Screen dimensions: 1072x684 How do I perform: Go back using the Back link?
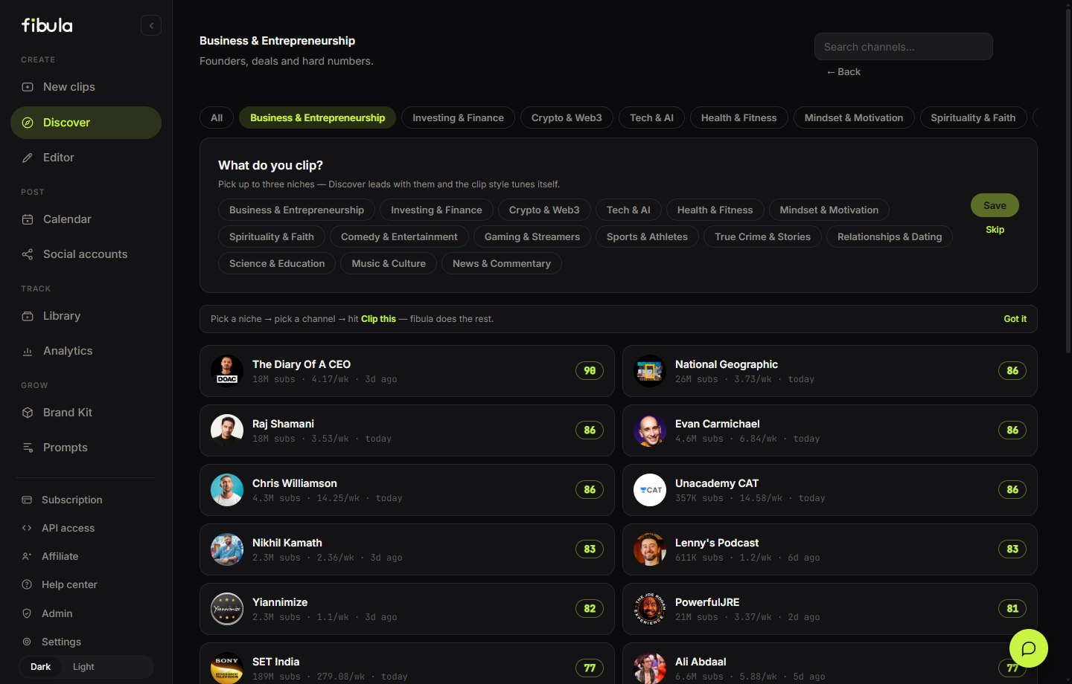tap(843, 72)
